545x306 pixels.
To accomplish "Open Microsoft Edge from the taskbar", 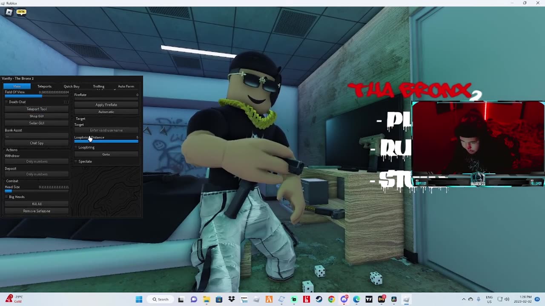I will pyautogui.click(x=356, y=300).
